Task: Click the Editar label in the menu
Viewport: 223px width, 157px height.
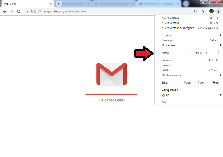Action: pos(165,82)
